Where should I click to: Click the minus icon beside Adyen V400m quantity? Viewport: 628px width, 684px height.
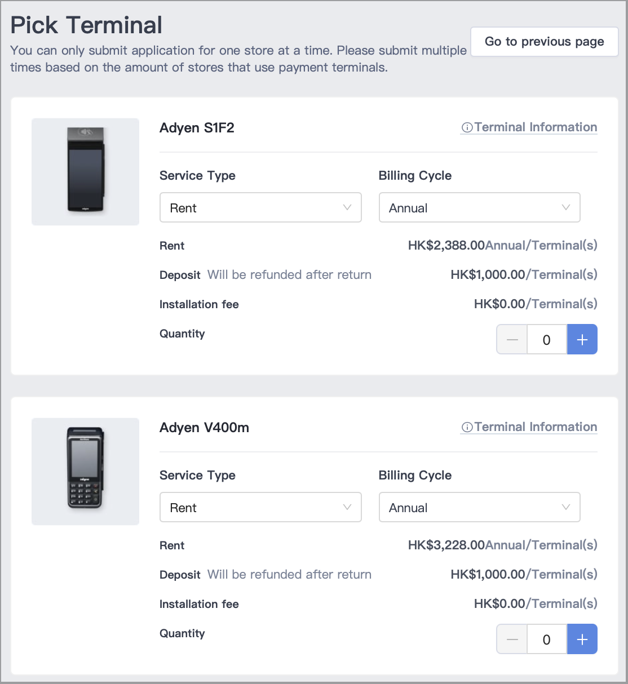coord(511,639)
